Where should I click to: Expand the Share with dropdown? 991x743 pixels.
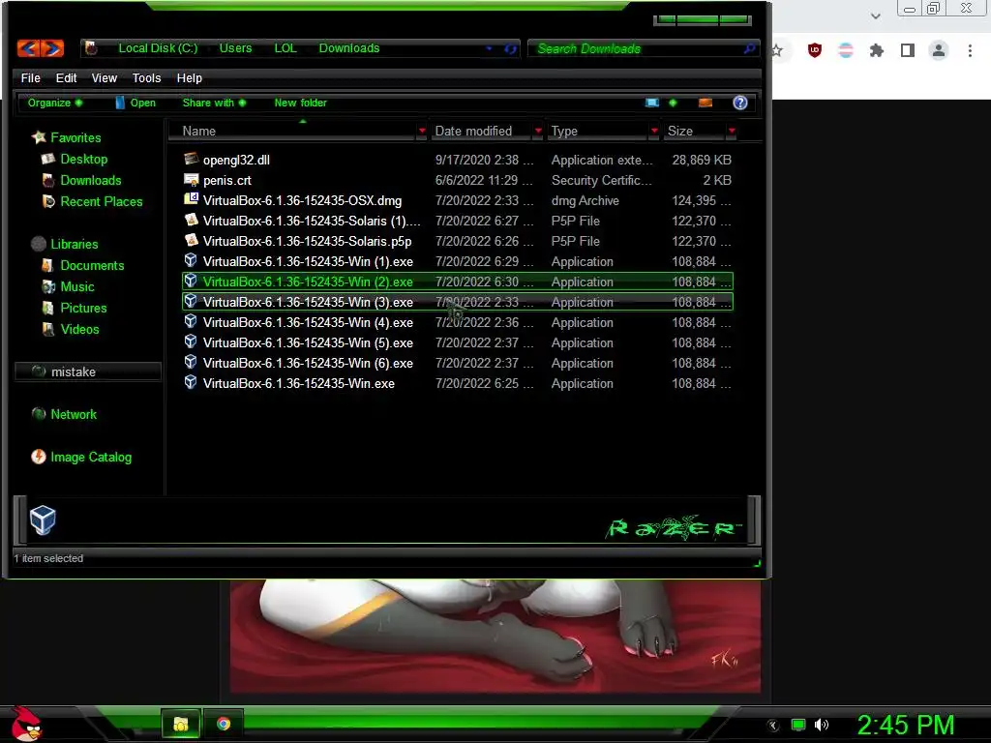(214, 103)
